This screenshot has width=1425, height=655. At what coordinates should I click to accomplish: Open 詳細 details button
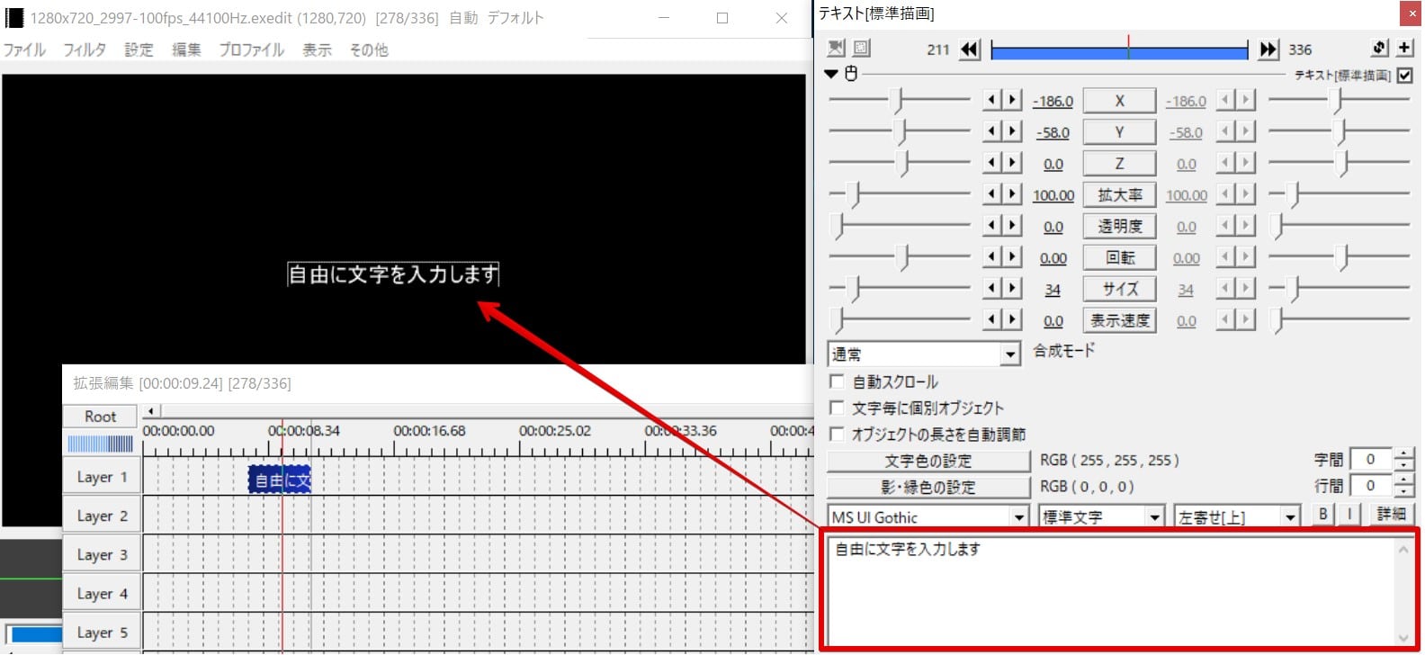pos(1391,514)
